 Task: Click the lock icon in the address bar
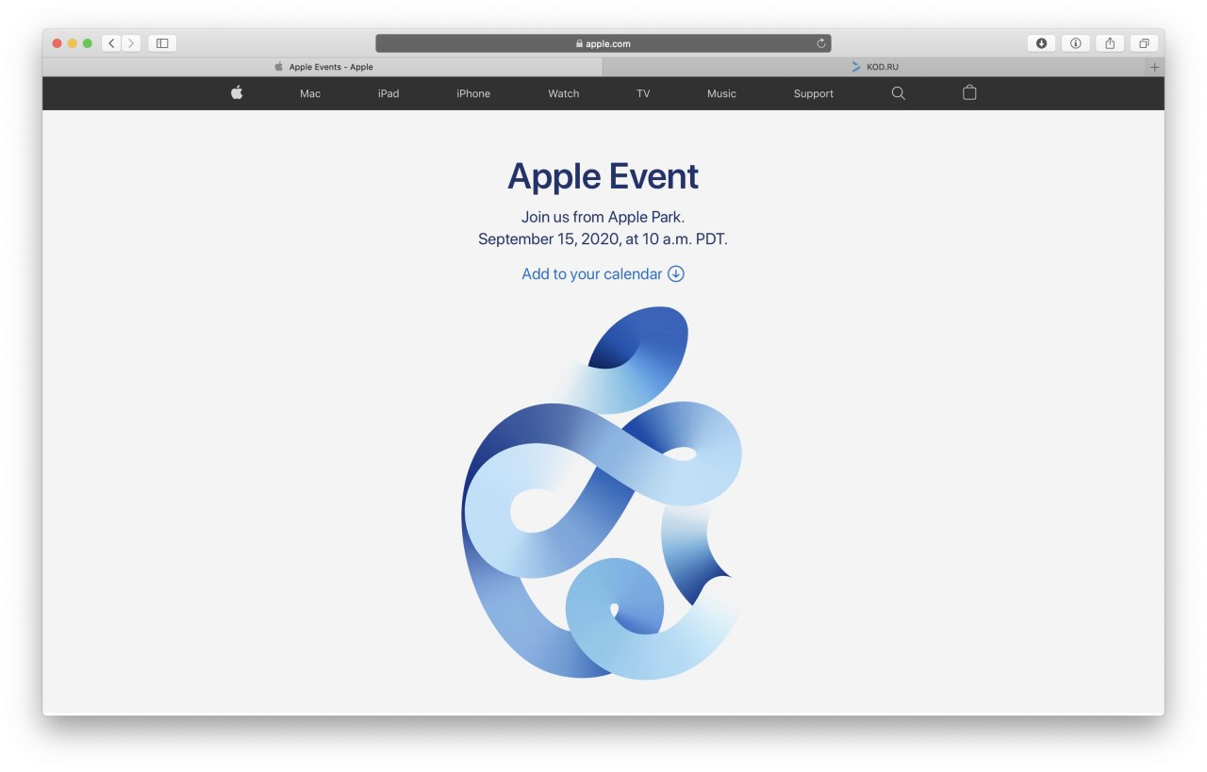579,43
